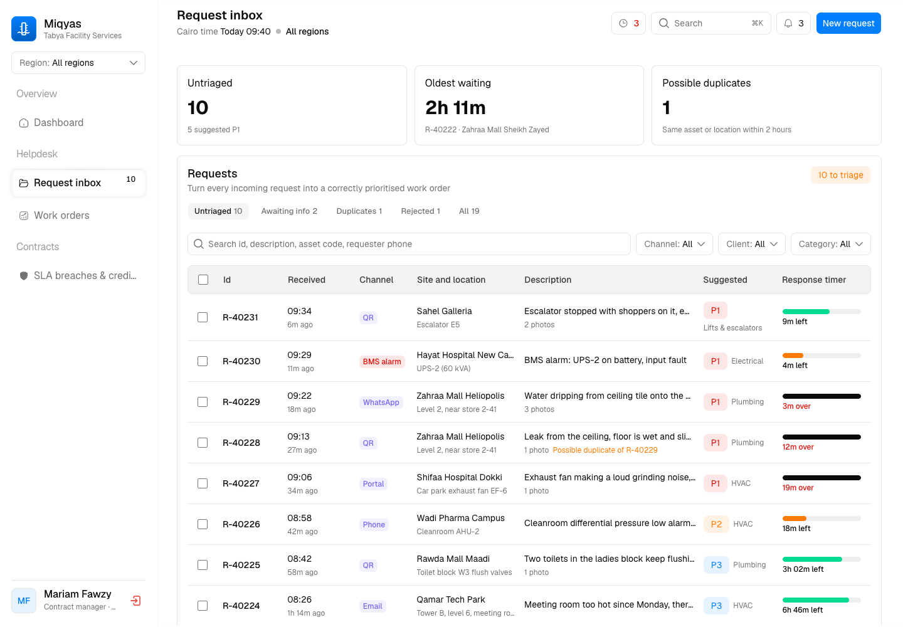
Task: Open the Region: All regions dropdown
Action: tap(78, 63)
